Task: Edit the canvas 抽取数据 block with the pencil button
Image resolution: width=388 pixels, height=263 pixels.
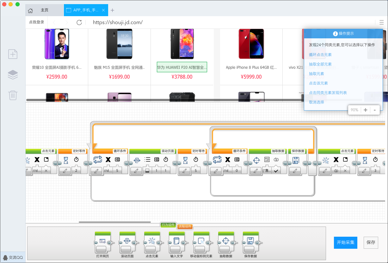Action: 256,171
